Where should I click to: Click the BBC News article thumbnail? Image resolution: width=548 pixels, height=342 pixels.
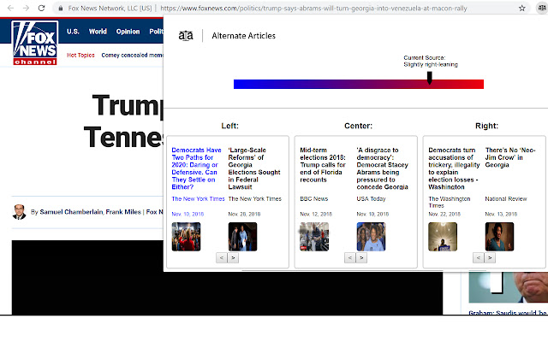(x=314, y=237)
